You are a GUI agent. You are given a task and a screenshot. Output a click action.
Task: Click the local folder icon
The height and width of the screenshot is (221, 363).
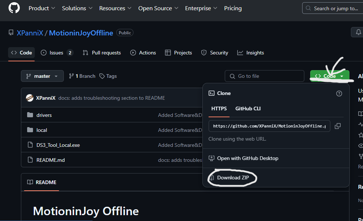pos(30,130)
